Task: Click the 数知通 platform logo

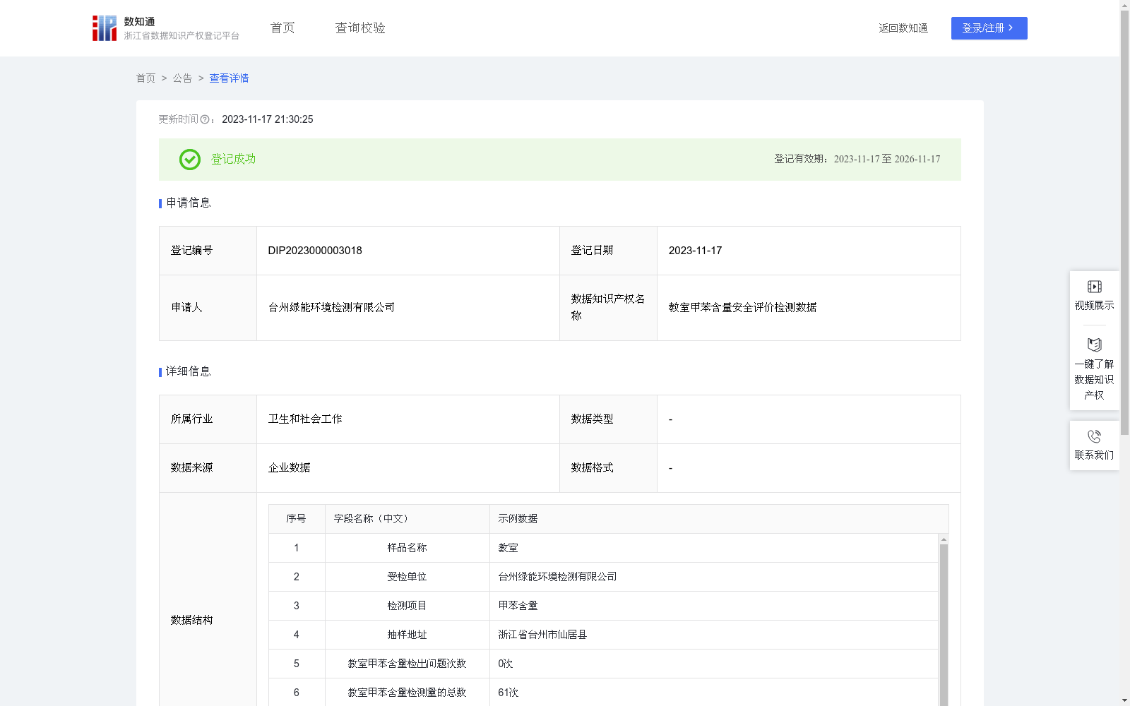Action: (x=166, y=28)
